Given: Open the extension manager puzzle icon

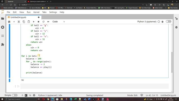Looking at the screenshot, I should (3, 45).
